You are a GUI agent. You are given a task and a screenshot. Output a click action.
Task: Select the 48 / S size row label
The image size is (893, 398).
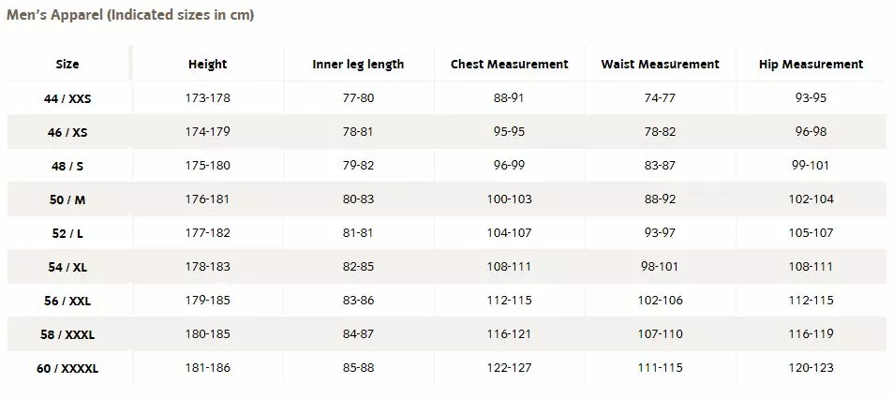click(67, 166)
